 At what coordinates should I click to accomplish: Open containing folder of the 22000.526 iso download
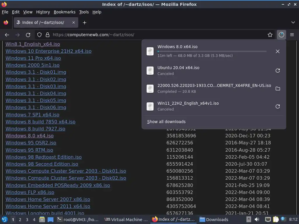click(278, 89)
